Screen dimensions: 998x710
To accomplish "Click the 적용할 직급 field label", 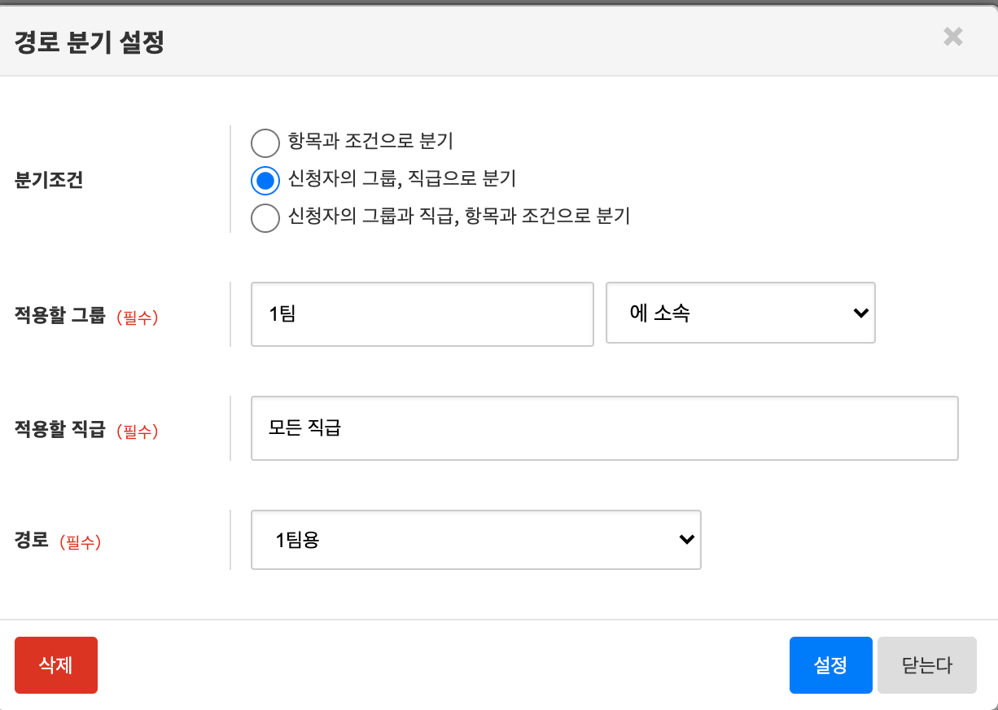I will (x=60, y=430).
